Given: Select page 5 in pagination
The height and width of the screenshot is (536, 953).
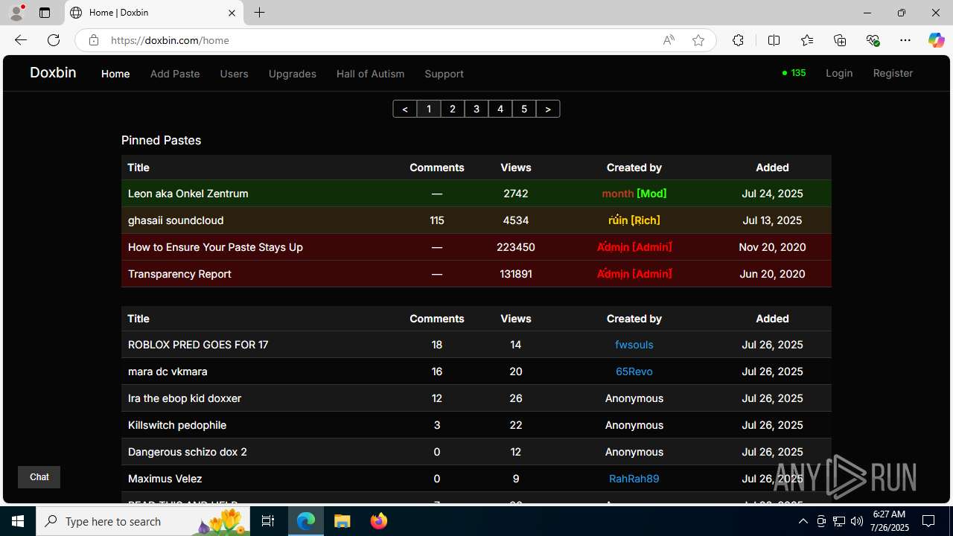Looking at the screenshot, I should (524, 109).
